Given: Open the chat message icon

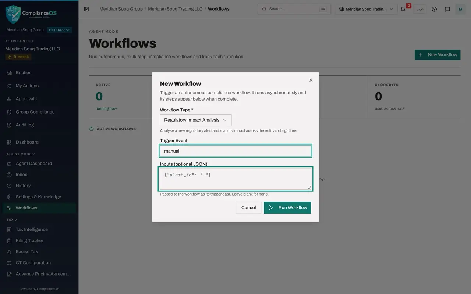Looking at the screenshot, I should click(447, 9).
